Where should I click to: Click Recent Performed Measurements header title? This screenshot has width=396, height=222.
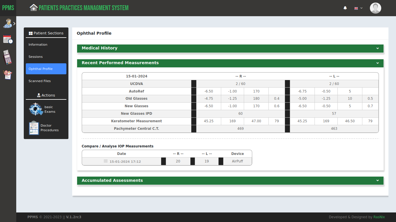120,63
